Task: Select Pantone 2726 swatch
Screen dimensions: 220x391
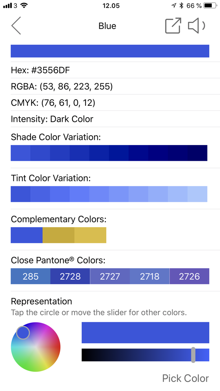Action: click(189, 276)
